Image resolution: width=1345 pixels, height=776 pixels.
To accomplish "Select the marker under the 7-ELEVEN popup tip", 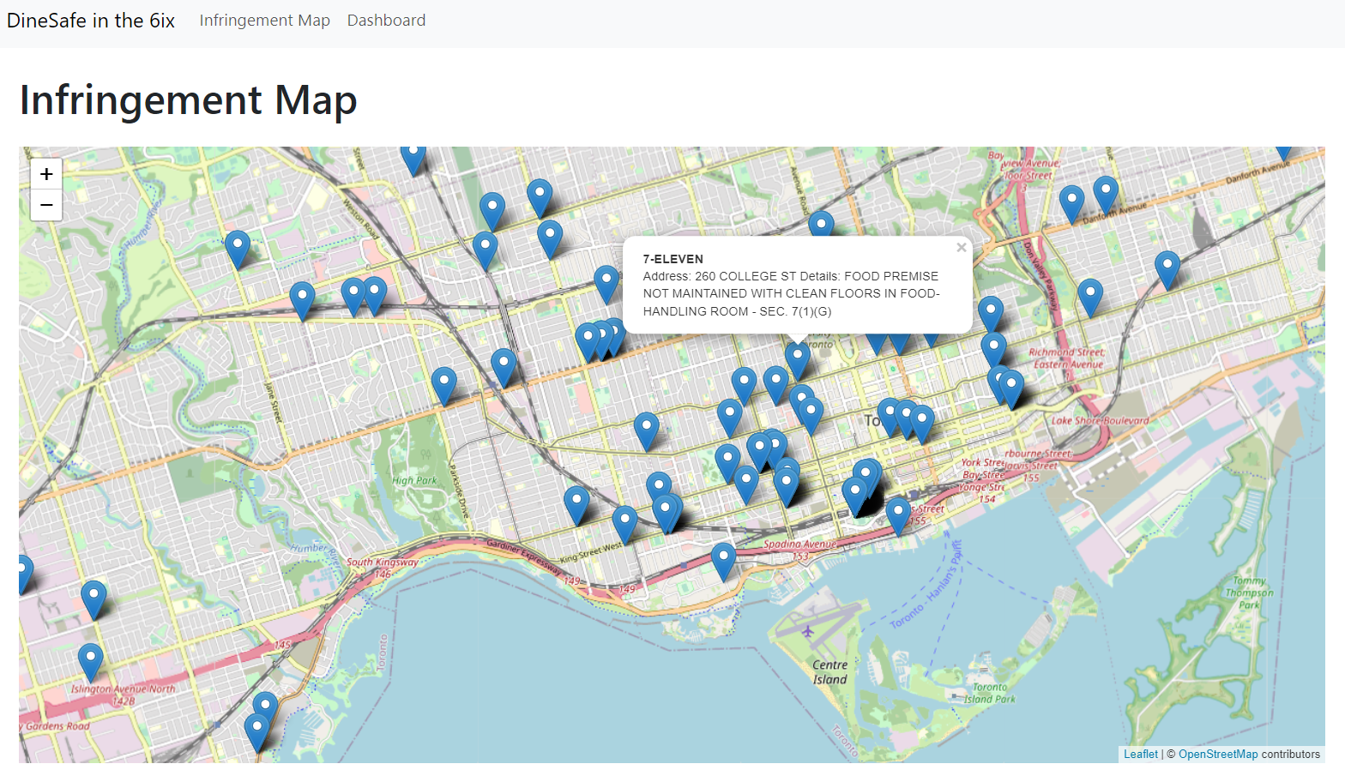I will pyautogui.click(x=798, y=362).
